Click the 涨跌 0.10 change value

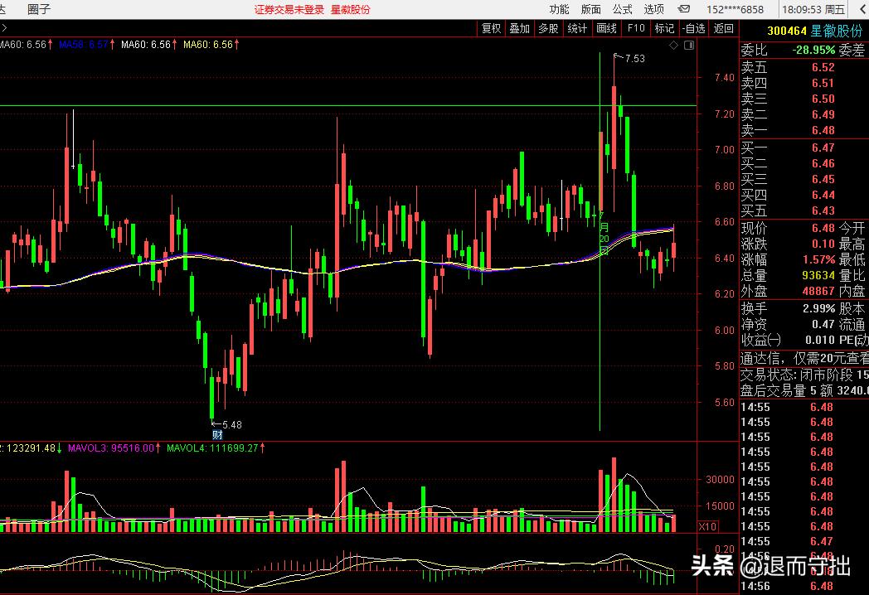pyautogui.click(x=823, y=244)
